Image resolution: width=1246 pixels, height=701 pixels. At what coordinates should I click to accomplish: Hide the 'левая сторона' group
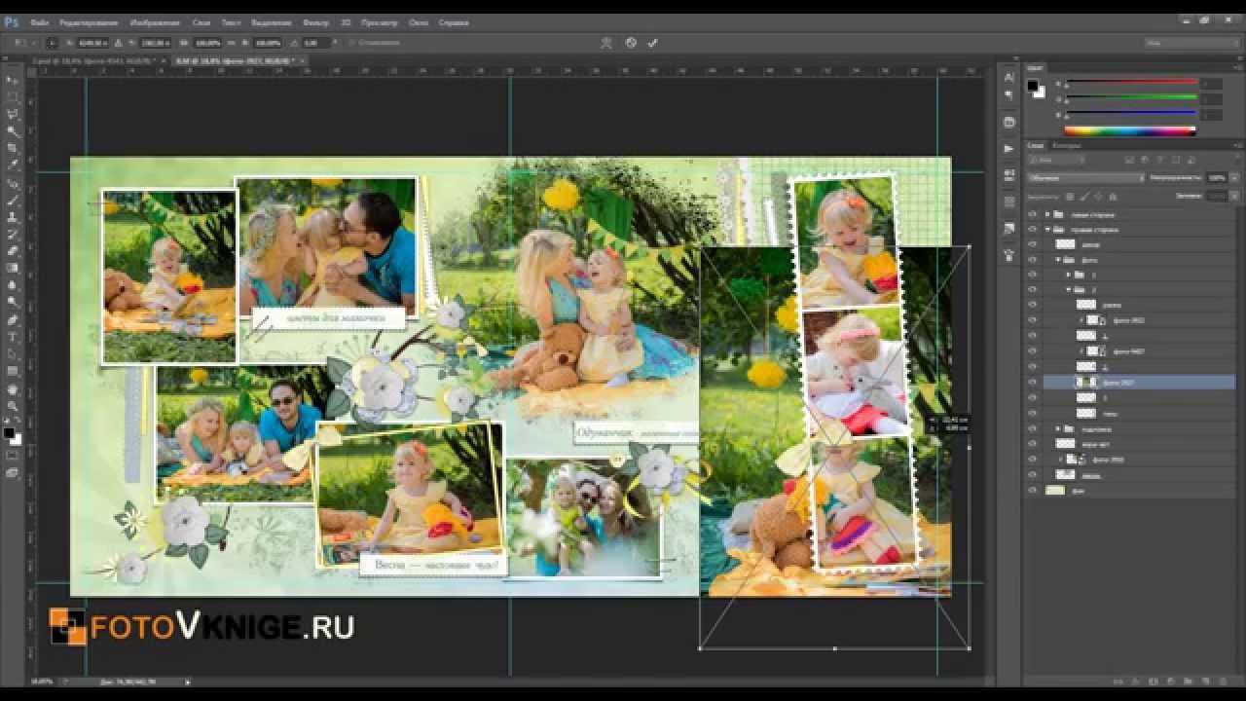[x=1033, y=214]
